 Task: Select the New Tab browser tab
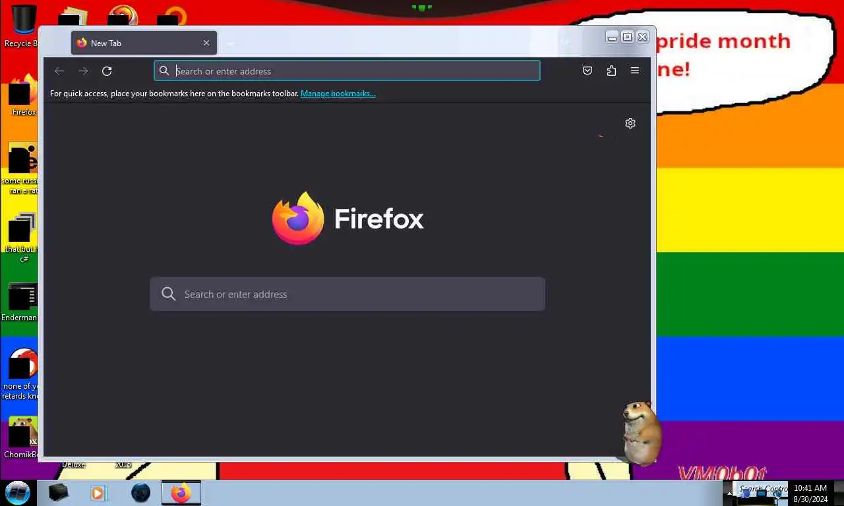coord(144,43)
